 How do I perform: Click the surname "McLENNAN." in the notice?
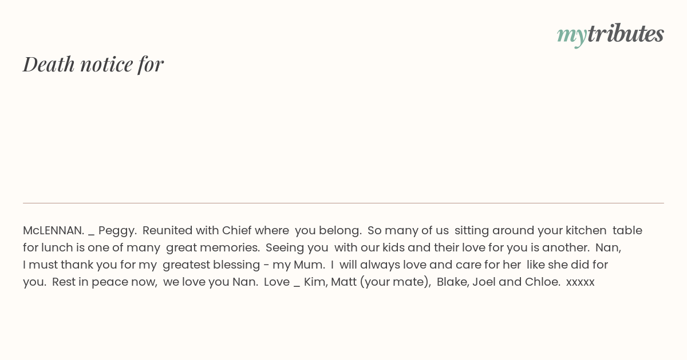click(x=53, y=231)
